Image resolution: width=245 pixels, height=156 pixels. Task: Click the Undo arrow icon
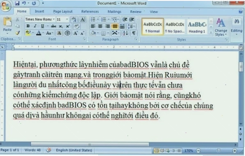tap(24, 3)
